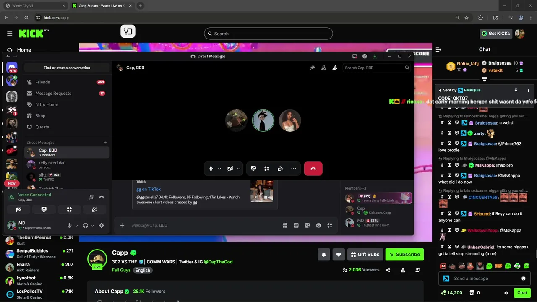The width and height of the screenshot is (537, 302).
Task: Expand input device options beside user mic
Action: tap(76, 225)
